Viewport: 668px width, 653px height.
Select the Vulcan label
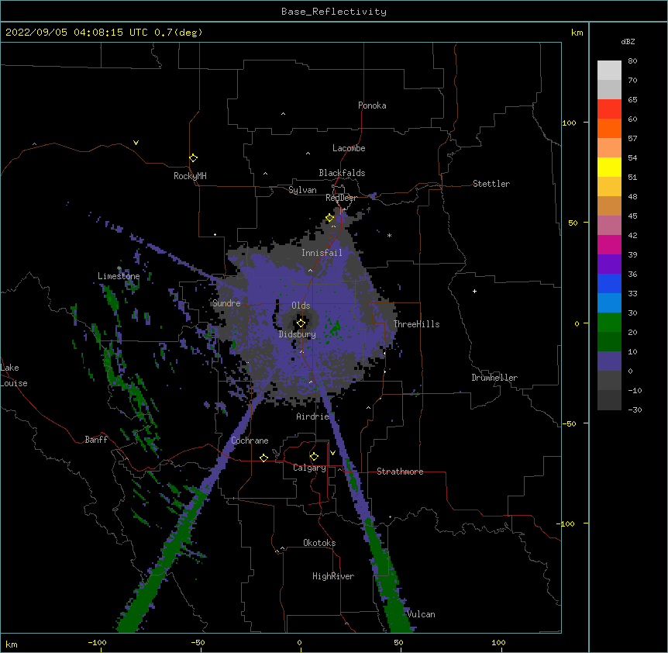[x=421, y=614]
